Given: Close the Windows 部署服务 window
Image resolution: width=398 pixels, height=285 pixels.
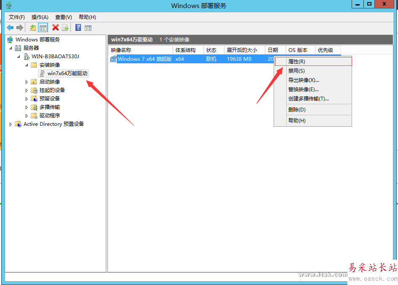Looking at the screenshot, I should [384, 4].
